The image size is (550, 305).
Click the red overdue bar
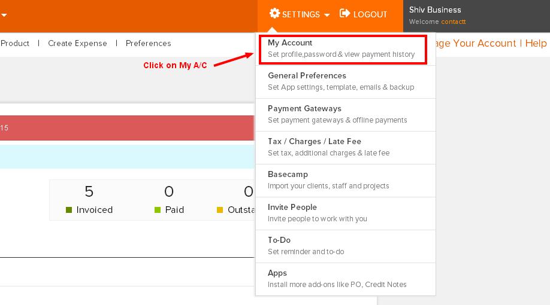pyautogui.click(x=127, y=128)
